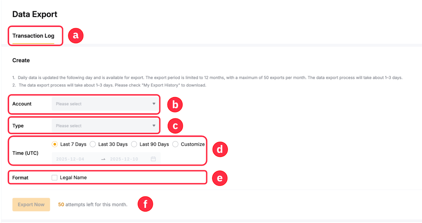Select the Last 7 Days option
This screenshot has width=422, height=223.
(x=55, y=144)
